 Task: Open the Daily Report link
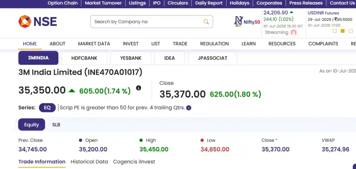click(x=209, y=3)
